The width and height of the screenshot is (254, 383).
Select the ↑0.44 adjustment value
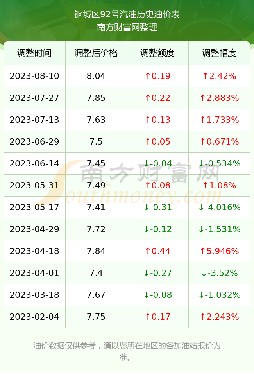157,251
